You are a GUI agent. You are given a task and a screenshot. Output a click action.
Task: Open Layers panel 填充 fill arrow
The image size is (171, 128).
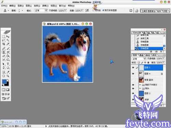point(163,62)
